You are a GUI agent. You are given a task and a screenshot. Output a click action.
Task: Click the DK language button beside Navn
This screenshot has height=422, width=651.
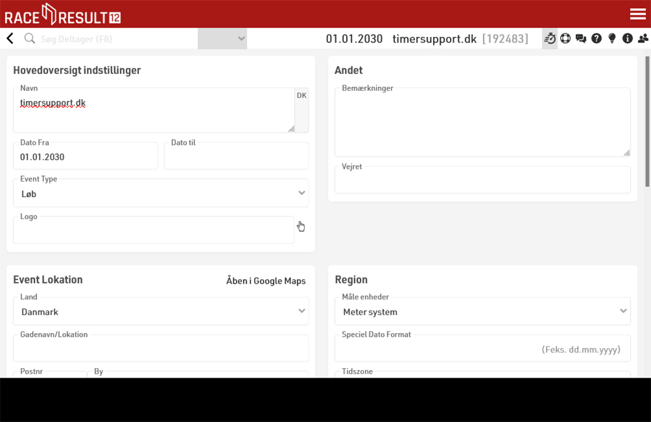pos(302,96)
